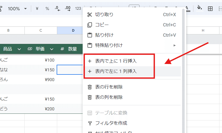This screenshot has height=133, width=222.
Task: Click trash icon beside 表の列を削除
Action: (90, 97)
